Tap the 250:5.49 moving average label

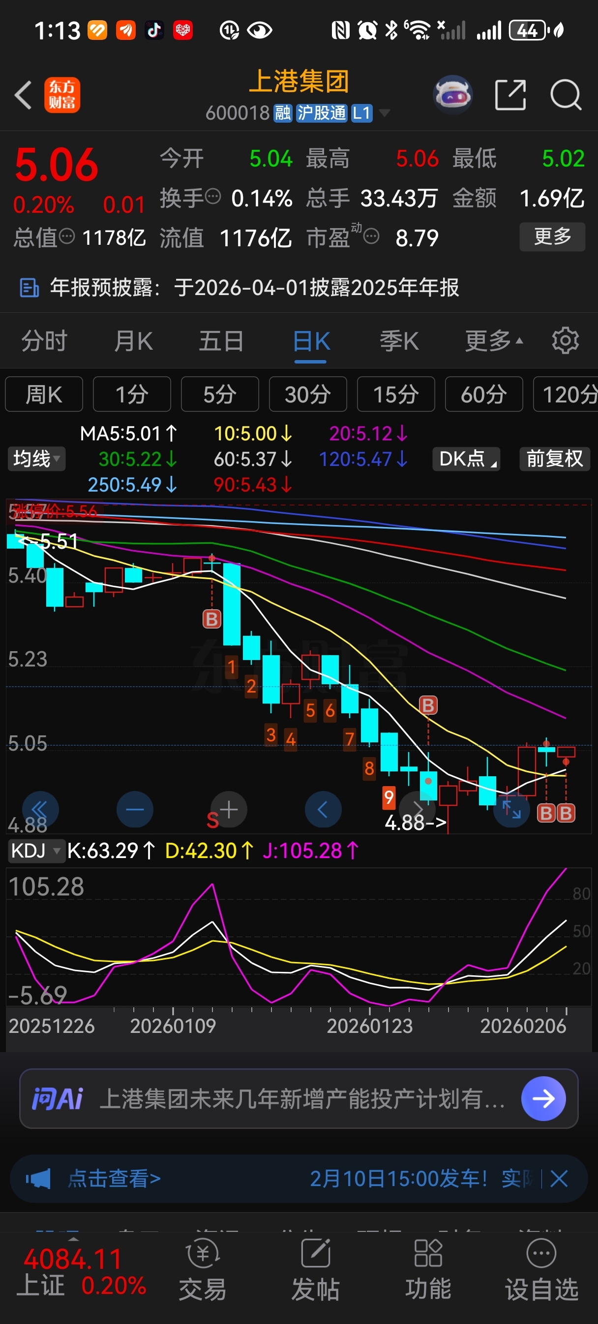tap(132, 484)
